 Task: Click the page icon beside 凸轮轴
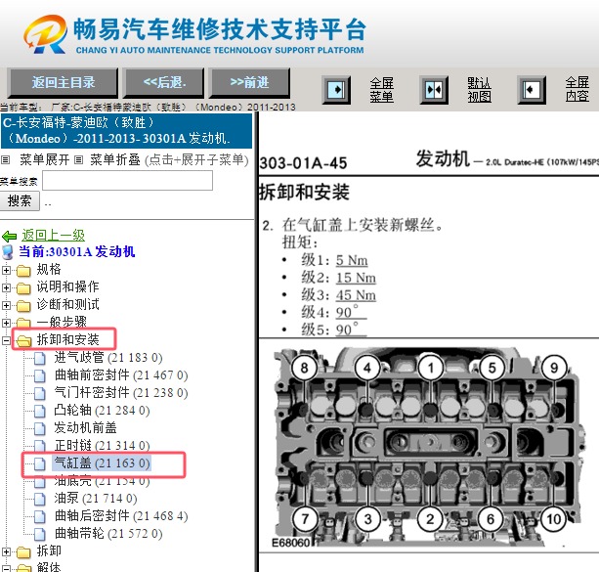pos(39,412)
